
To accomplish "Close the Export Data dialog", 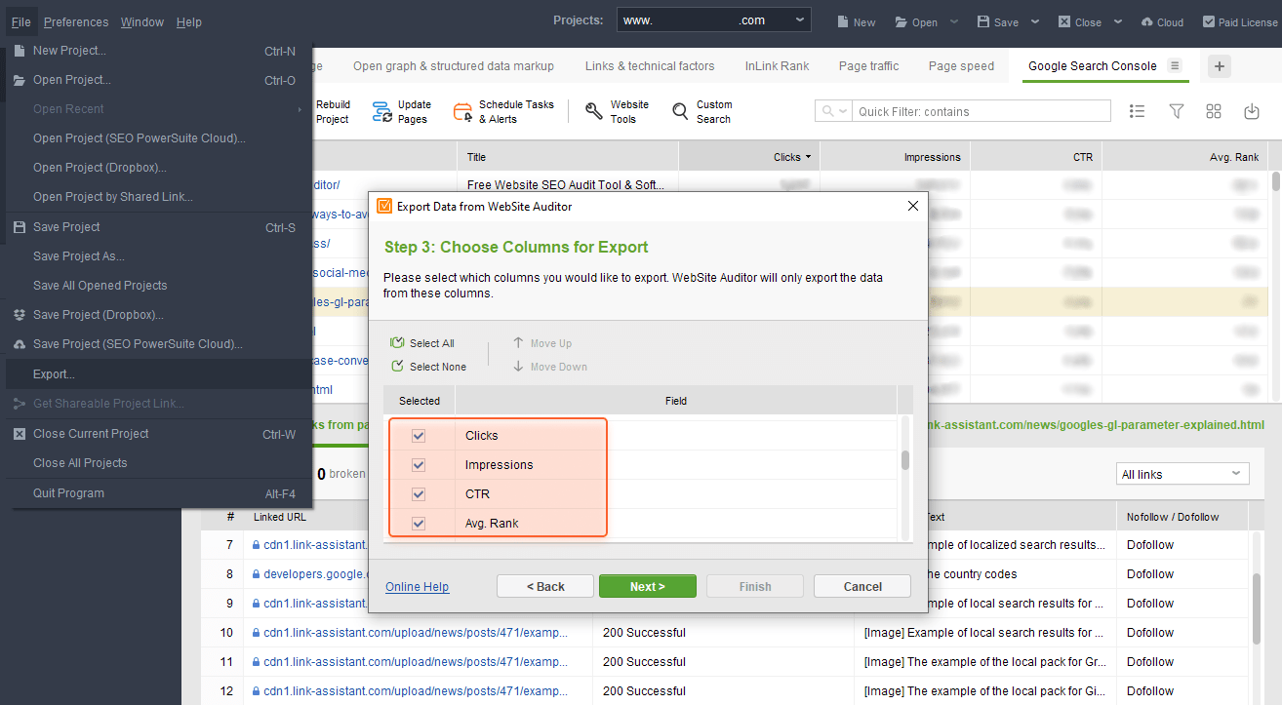I will (913, 206).
